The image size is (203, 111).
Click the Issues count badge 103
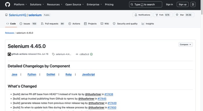(x=34, y=24)
